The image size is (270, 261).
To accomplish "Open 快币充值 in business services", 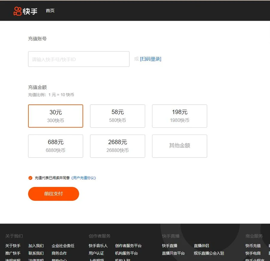I will (x=253, y=246).
